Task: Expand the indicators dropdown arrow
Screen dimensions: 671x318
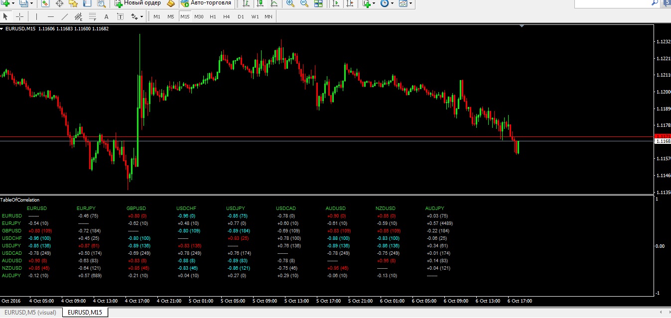Action: (x=375, y=3)
